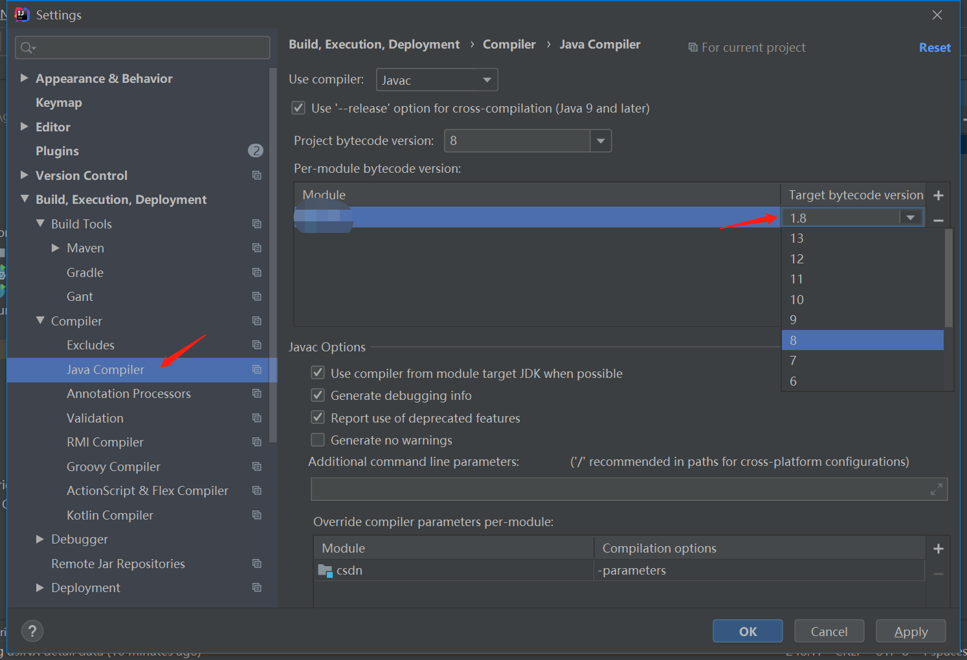The image size is (967, 660).
Task: Click project-level icon beside Validation
Action: tap(257, 418)
